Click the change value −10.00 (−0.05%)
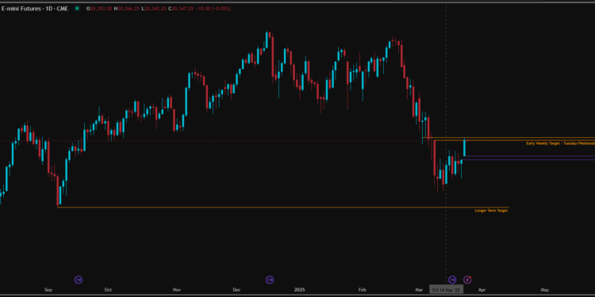Viewport: 595px width, 297px height. [x=213, y=9]
